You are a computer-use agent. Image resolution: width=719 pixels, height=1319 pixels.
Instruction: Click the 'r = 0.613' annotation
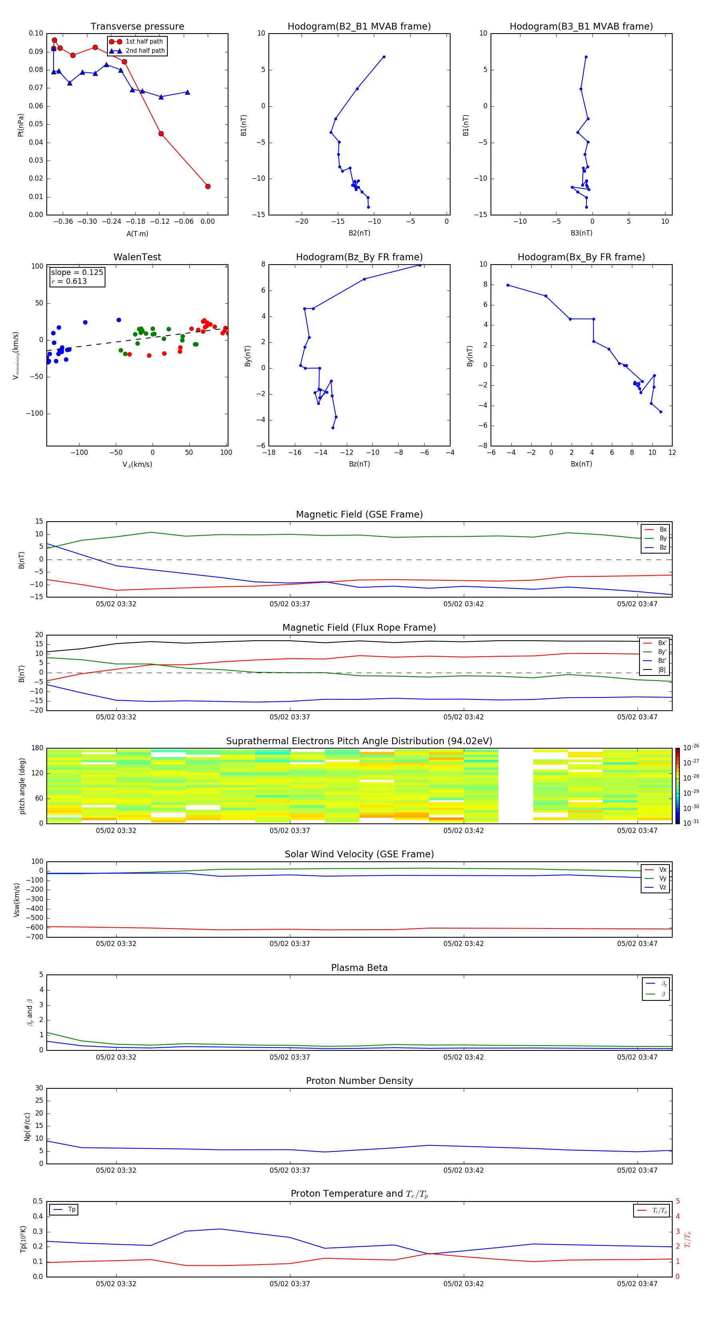tap(69, 281)
